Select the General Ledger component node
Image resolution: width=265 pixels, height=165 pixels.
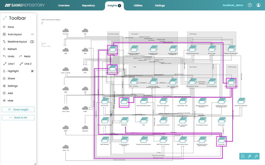[212, 49]
